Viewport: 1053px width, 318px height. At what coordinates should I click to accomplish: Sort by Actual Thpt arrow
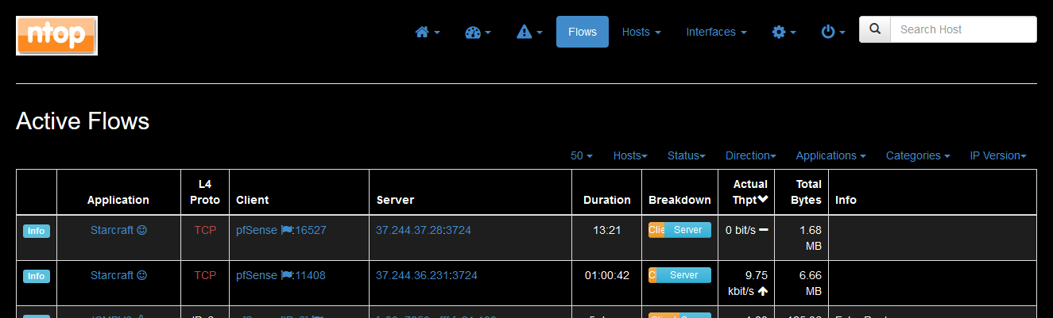click(x=763, y=200)
